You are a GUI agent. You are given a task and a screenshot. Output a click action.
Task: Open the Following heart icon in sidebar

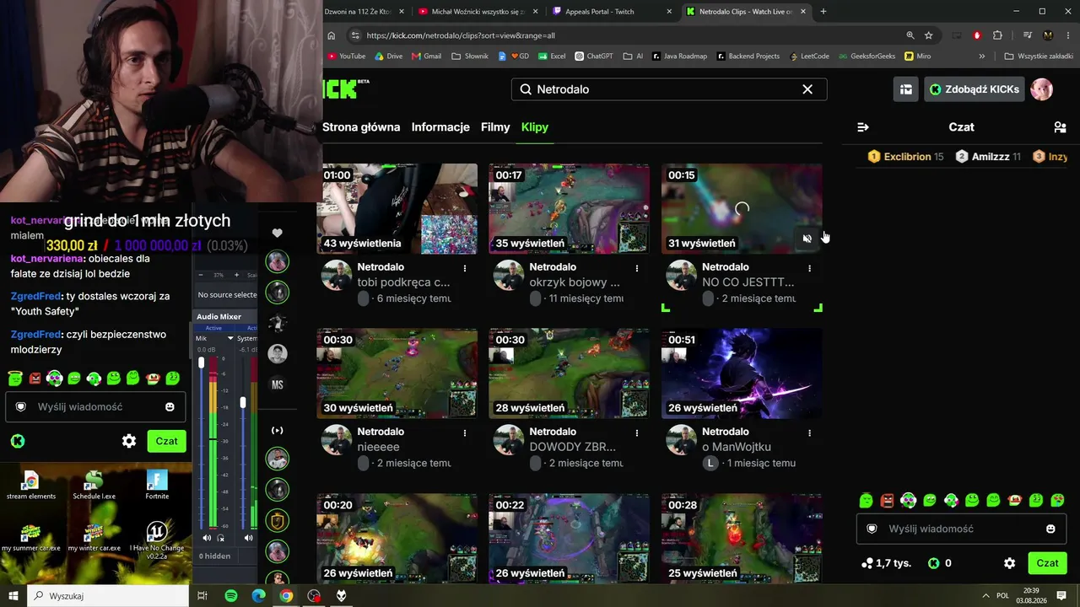click(x=277, y=233)
